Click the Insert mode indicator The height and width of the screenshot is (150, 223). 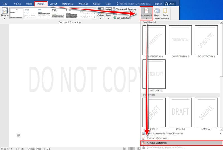[47, 149]
